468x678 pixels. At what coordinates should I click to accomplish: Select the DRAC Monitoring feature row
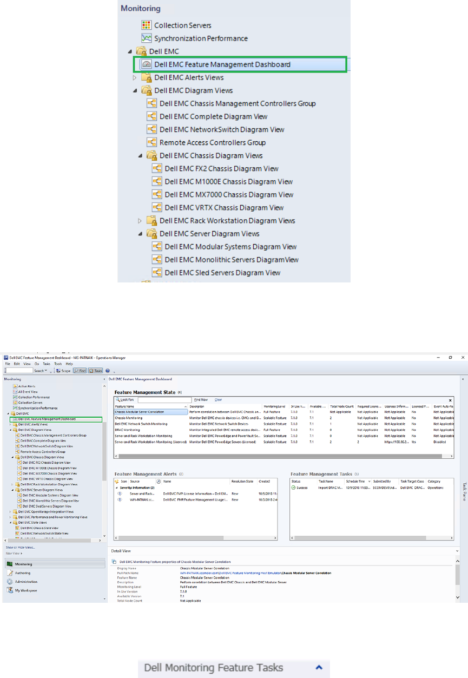pyautogui.click(x=284, y=429)
